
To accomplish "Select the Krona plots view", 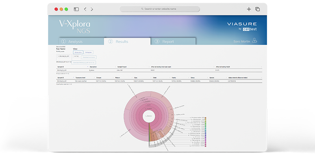I will click(x=78, y=52).
